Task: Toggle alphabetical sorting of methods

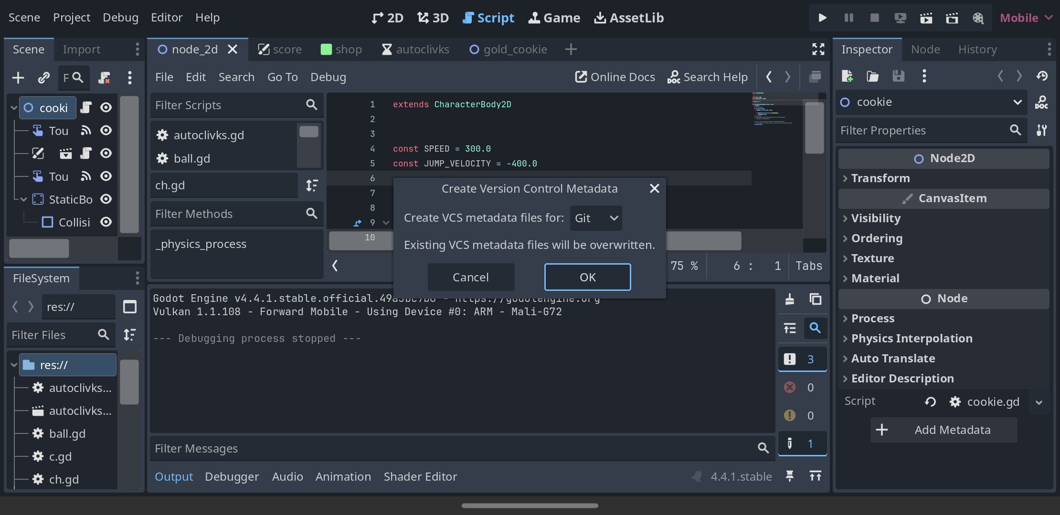Action: 312,185
